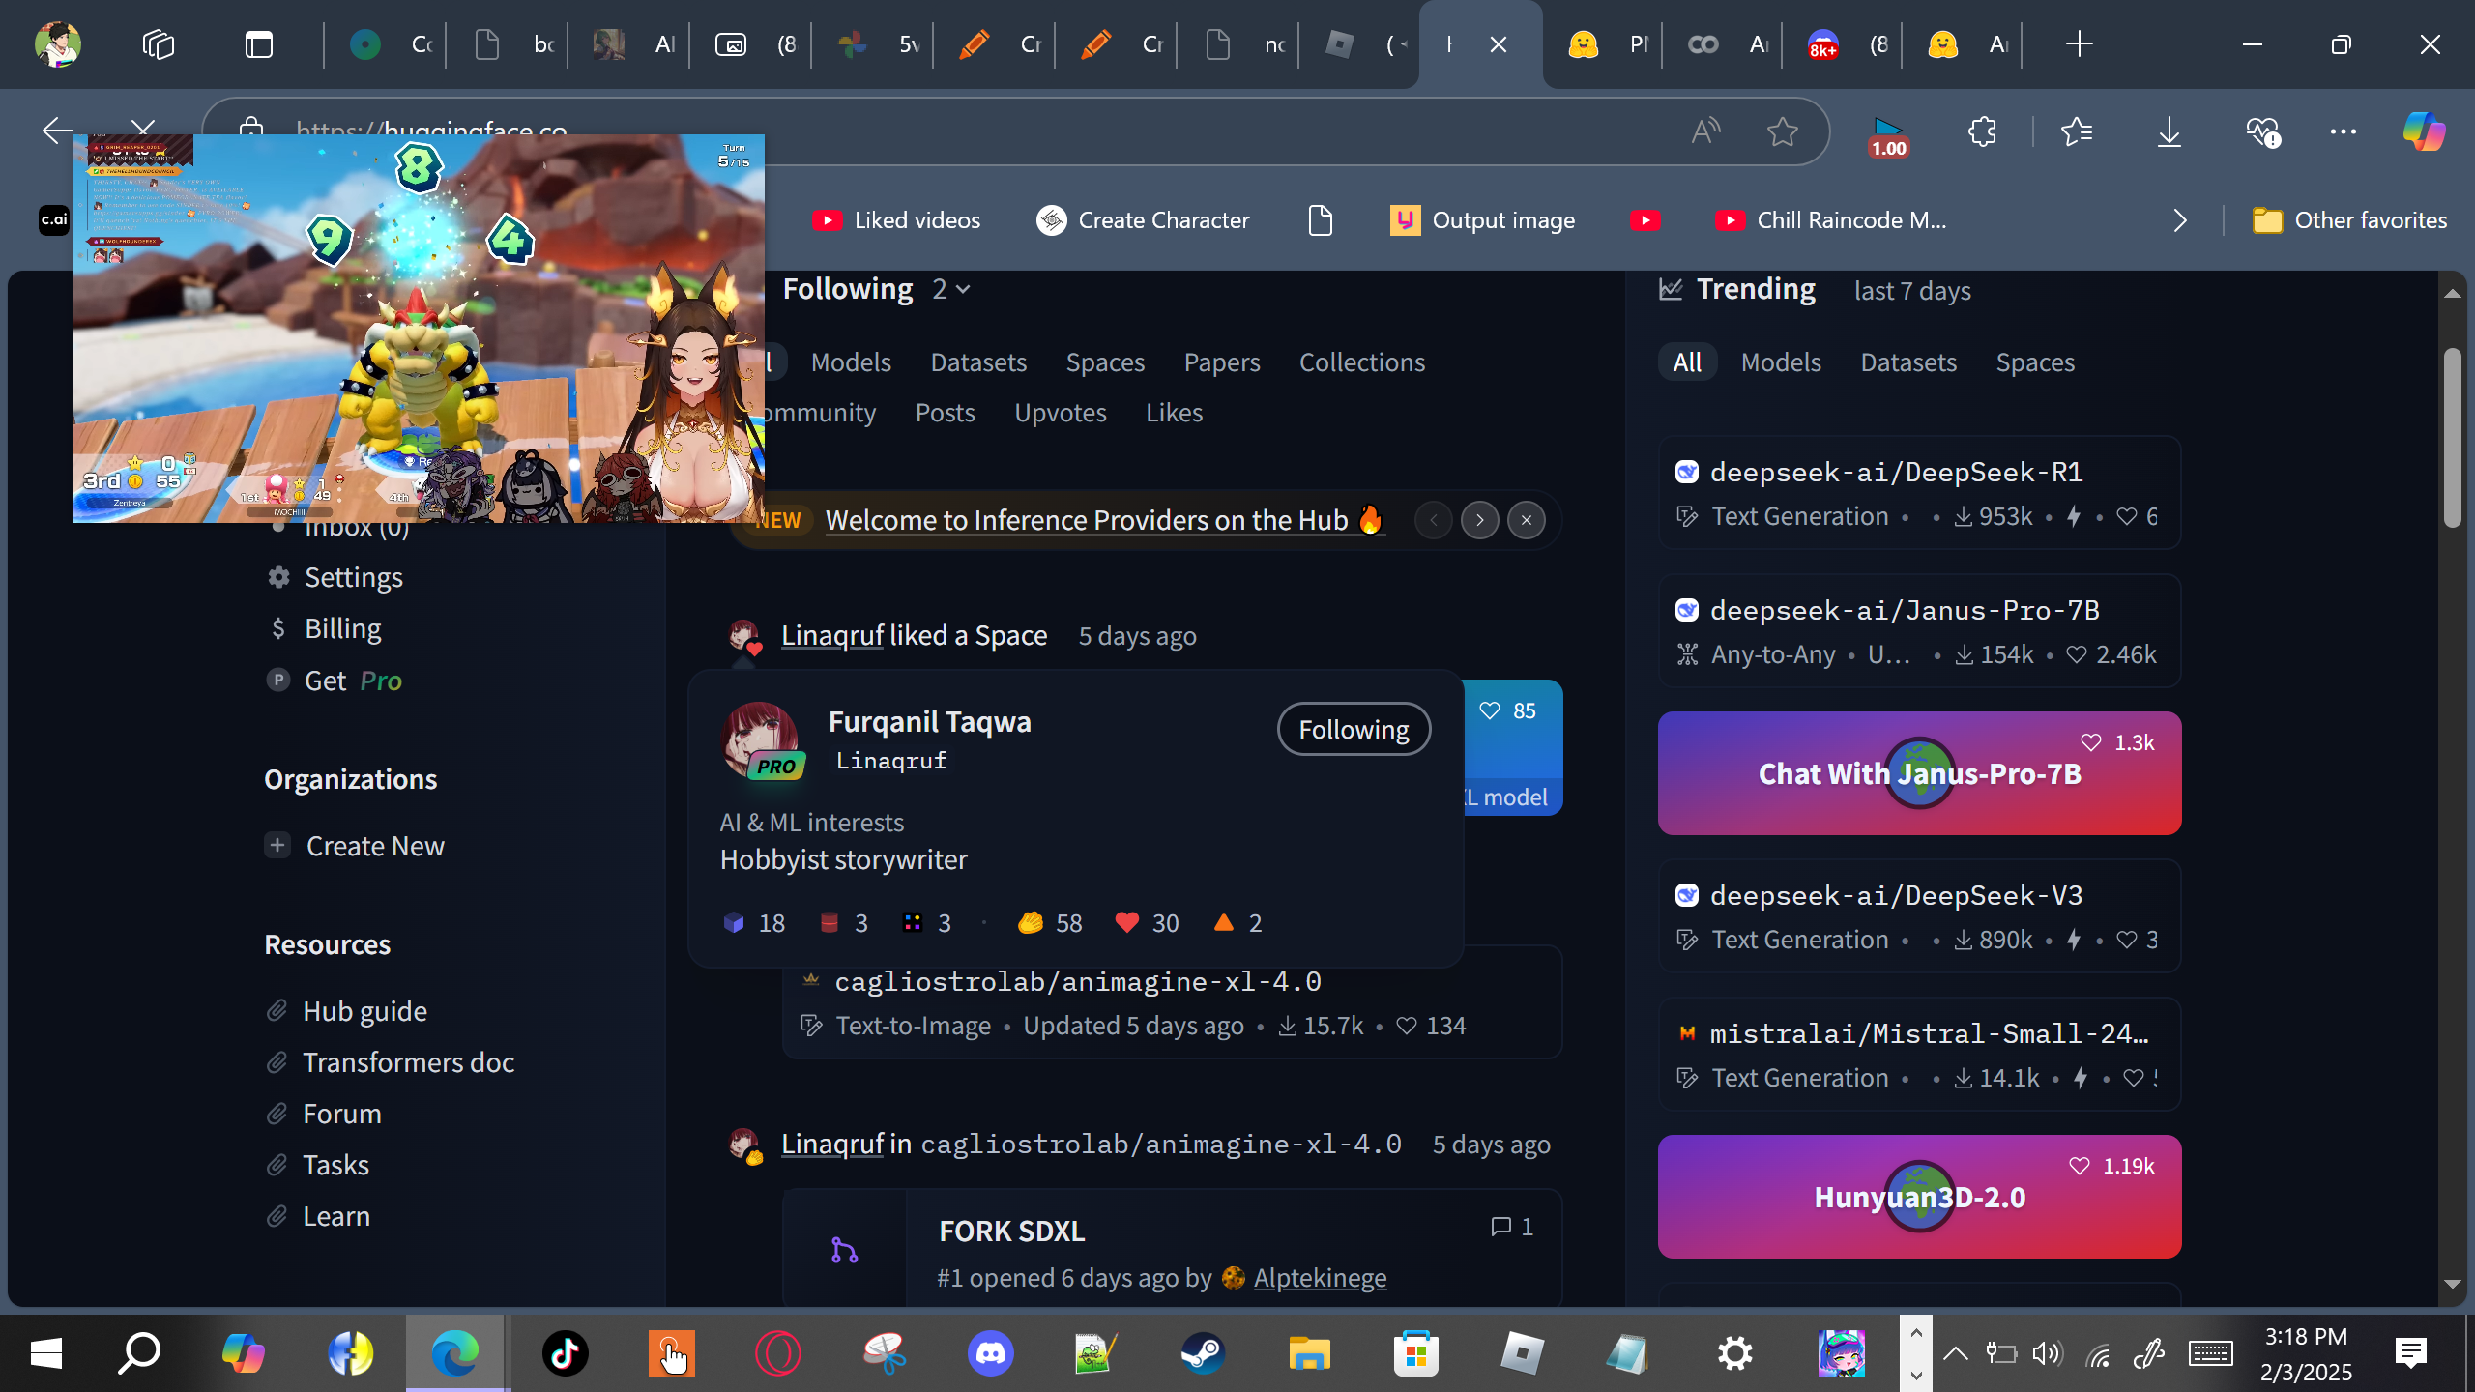This screenshot has width=2475, height=1392.
Task: Open Chat With Janus-Pro-7B space card
Action: [x=1919, y=773]
